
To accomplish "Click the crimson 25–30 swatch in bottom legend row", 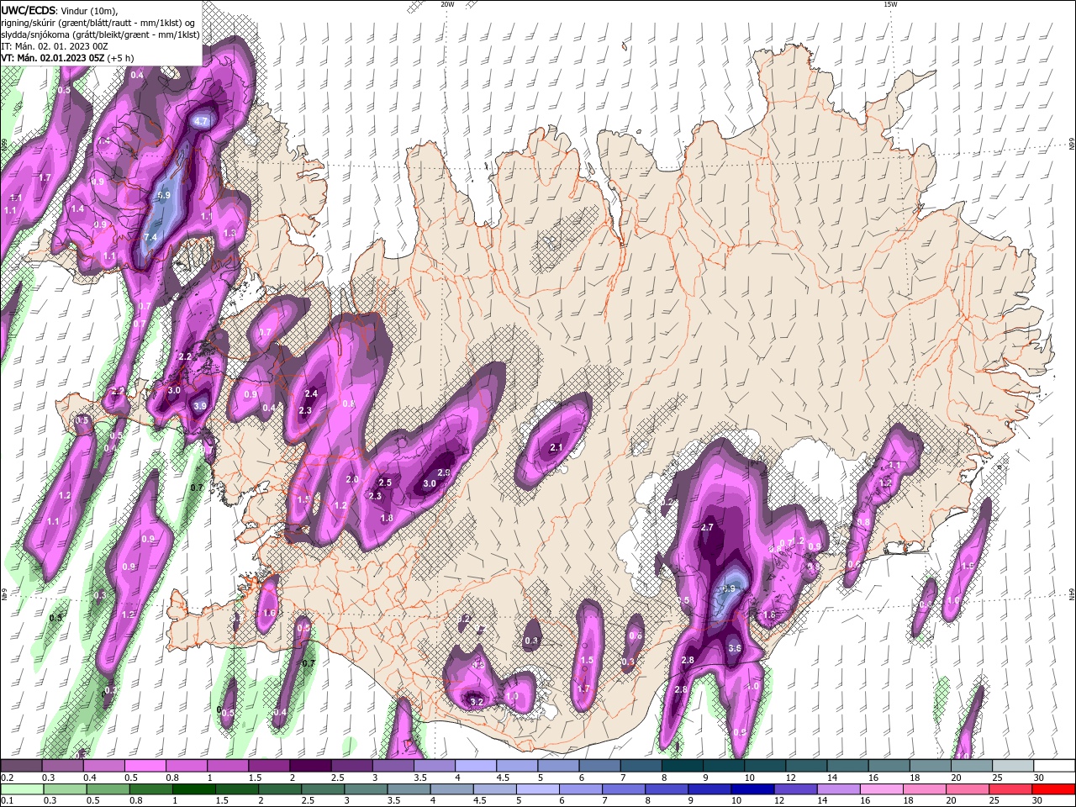I will coord(1011,789).
